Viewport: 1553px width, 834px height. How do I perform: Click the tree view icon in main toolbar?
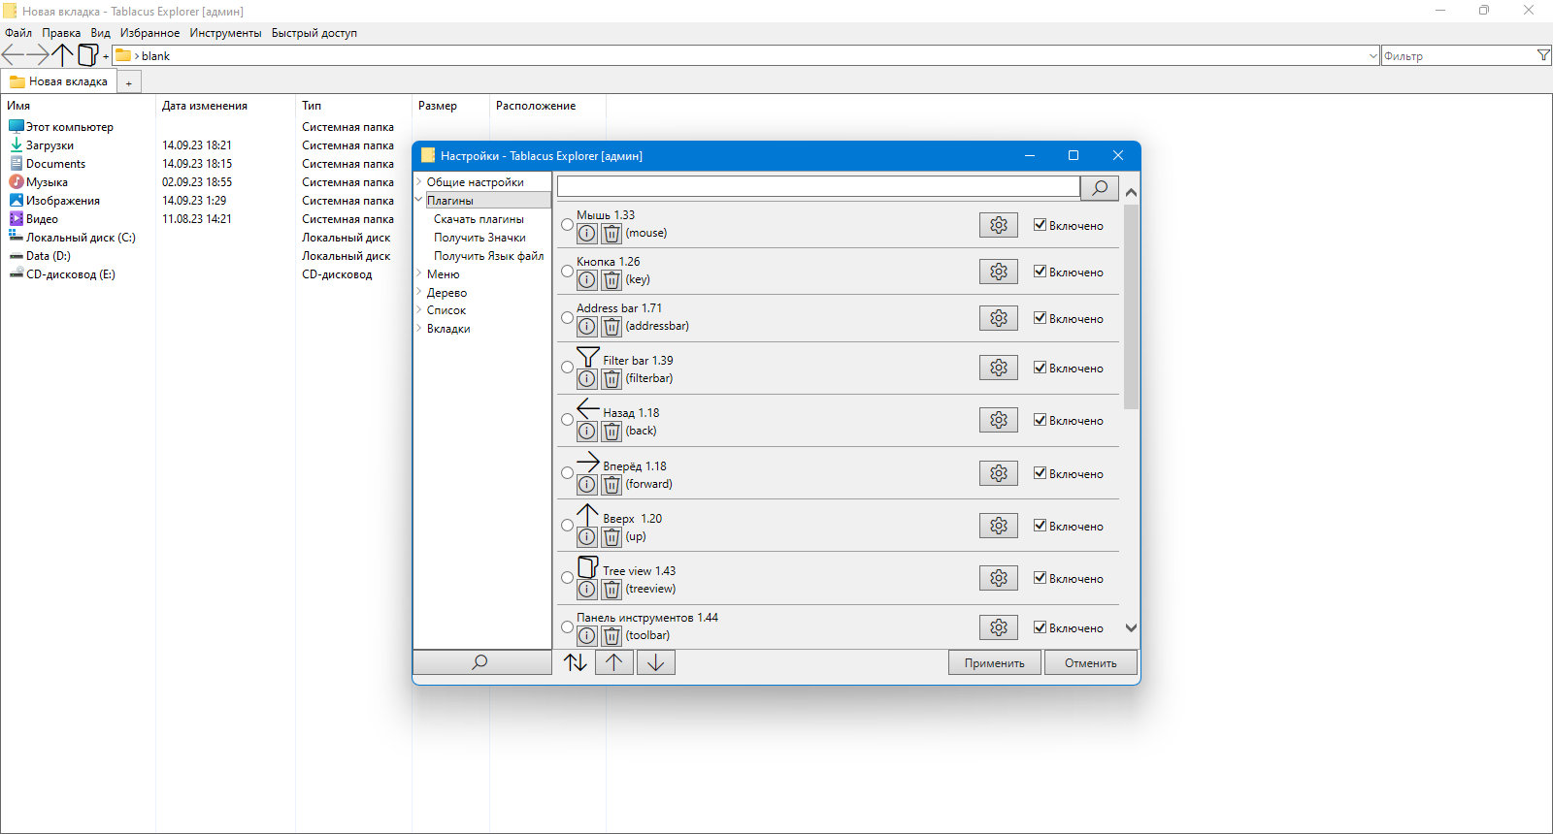87,55
